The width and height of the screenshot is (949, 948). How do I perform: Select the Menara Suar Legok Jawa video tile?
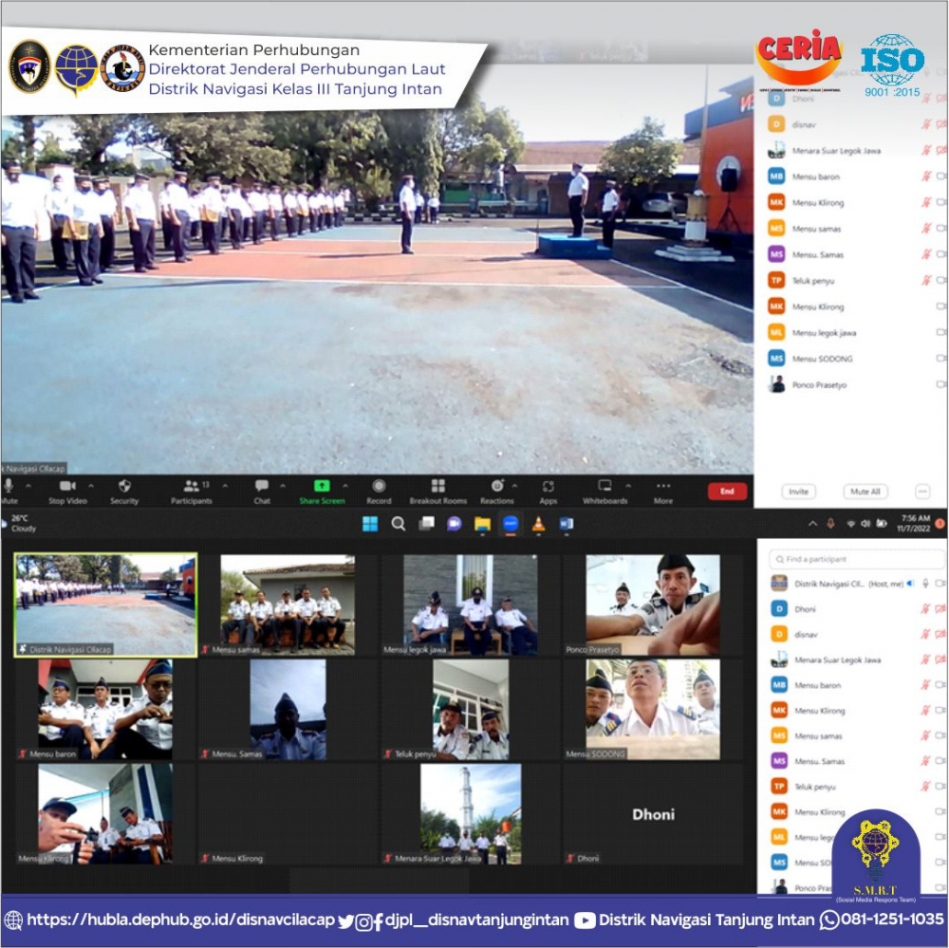click(x=471, y=813)
